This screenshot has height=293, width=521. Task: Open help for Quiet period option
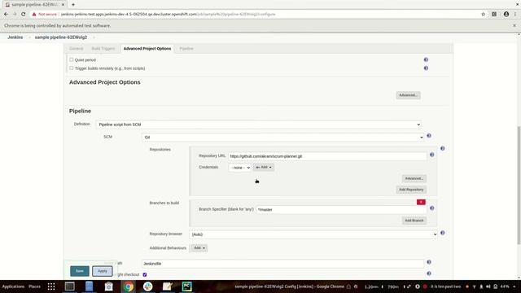426,59
